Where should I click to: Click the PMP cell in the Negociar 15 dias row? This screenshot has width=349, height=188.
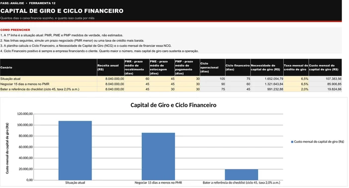pyautogui.click(x=187, y=84)
